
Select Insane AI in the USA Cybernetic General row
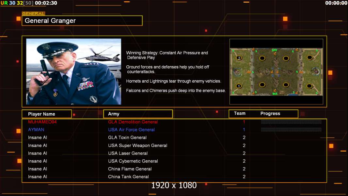[x=38, y=161]
